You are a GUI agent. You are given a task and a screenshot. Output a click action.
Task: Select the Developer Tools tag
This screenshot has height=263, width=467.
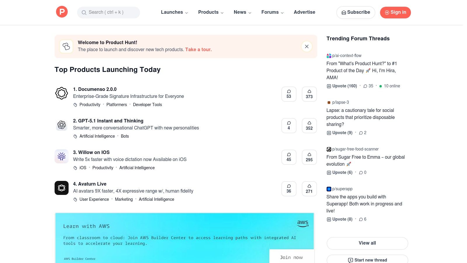click(147, 105)
